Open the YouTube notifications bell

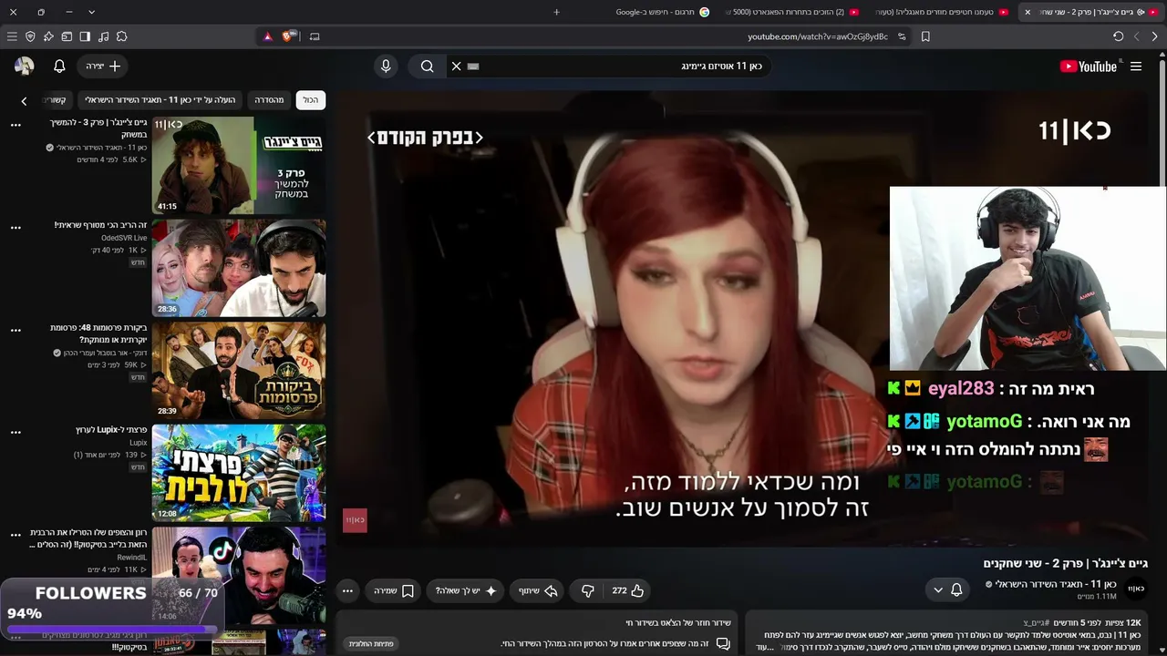(x=59, y=67)
